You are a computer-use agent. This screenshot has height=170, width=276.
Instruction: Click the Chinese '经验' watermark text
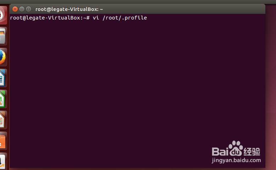click(x=252, y=151)
